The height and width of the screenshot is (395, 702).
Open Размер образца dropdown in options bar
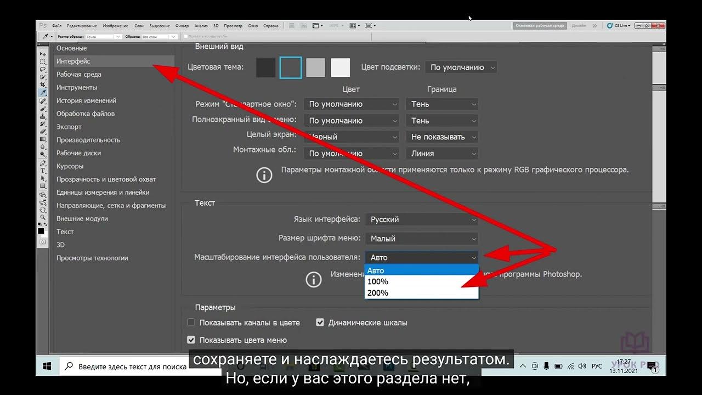coord(103,37)
